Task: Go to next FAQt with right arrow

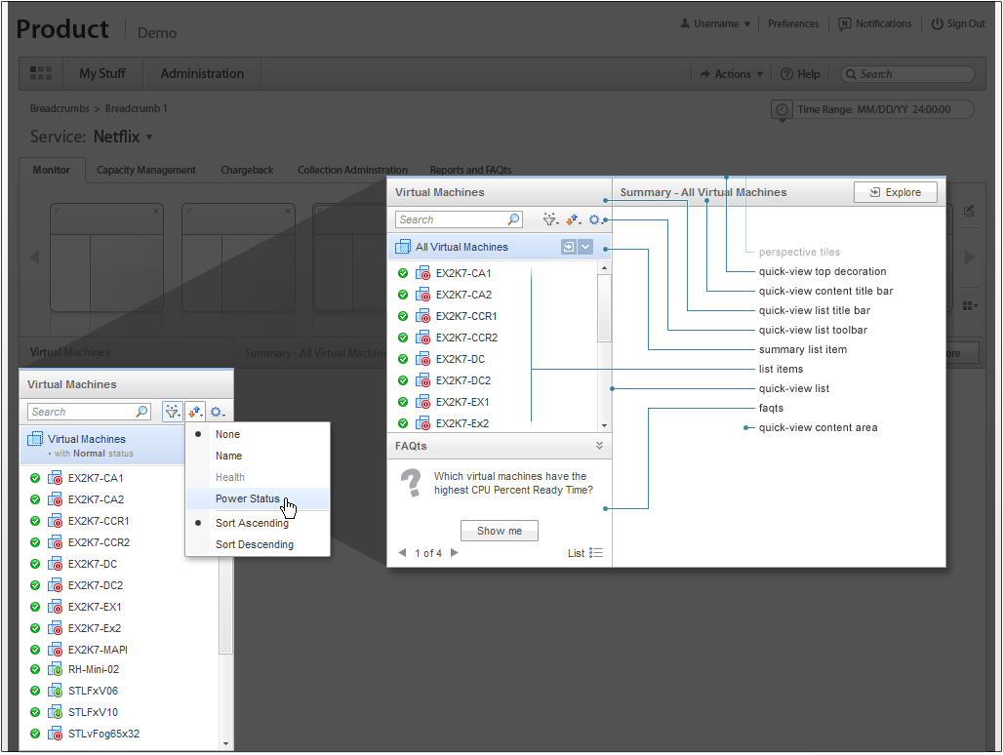Action: (453, 553)
